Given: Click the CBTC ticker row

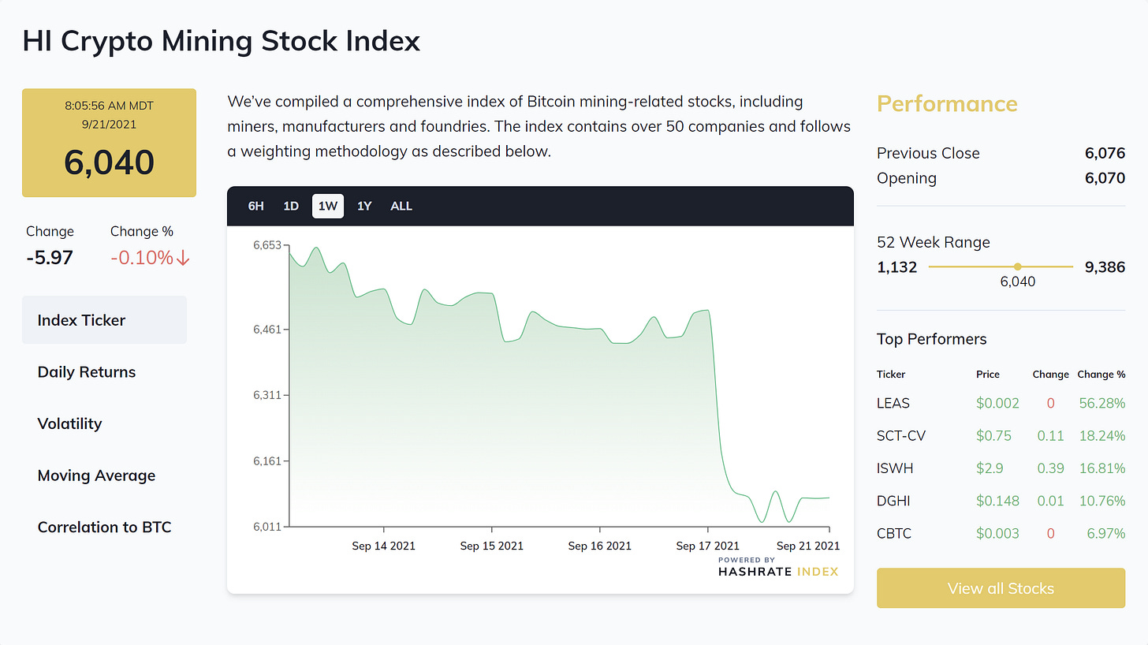Looking at the screenshot, I should pyautogui.click(x=894, y=534).
